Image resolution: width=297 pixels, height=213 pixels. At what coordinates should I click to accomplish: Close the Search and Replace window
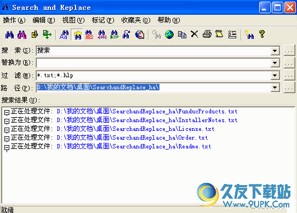pos(290,8)
